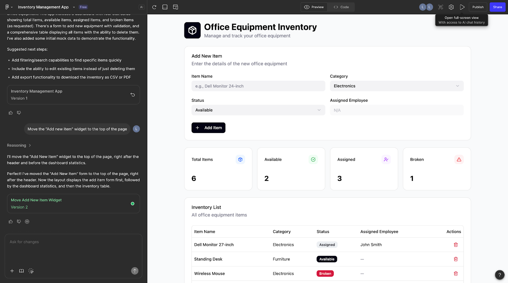Thumbs down the first response

pyautogui.click(x=19, y=113)
